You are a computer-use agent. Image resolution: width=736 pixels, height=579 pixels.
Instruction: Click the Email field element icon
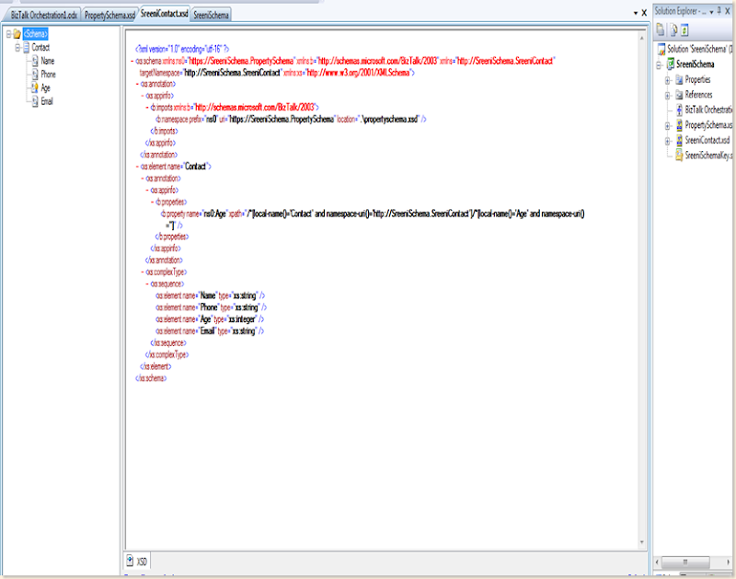[x=35, y=101]
